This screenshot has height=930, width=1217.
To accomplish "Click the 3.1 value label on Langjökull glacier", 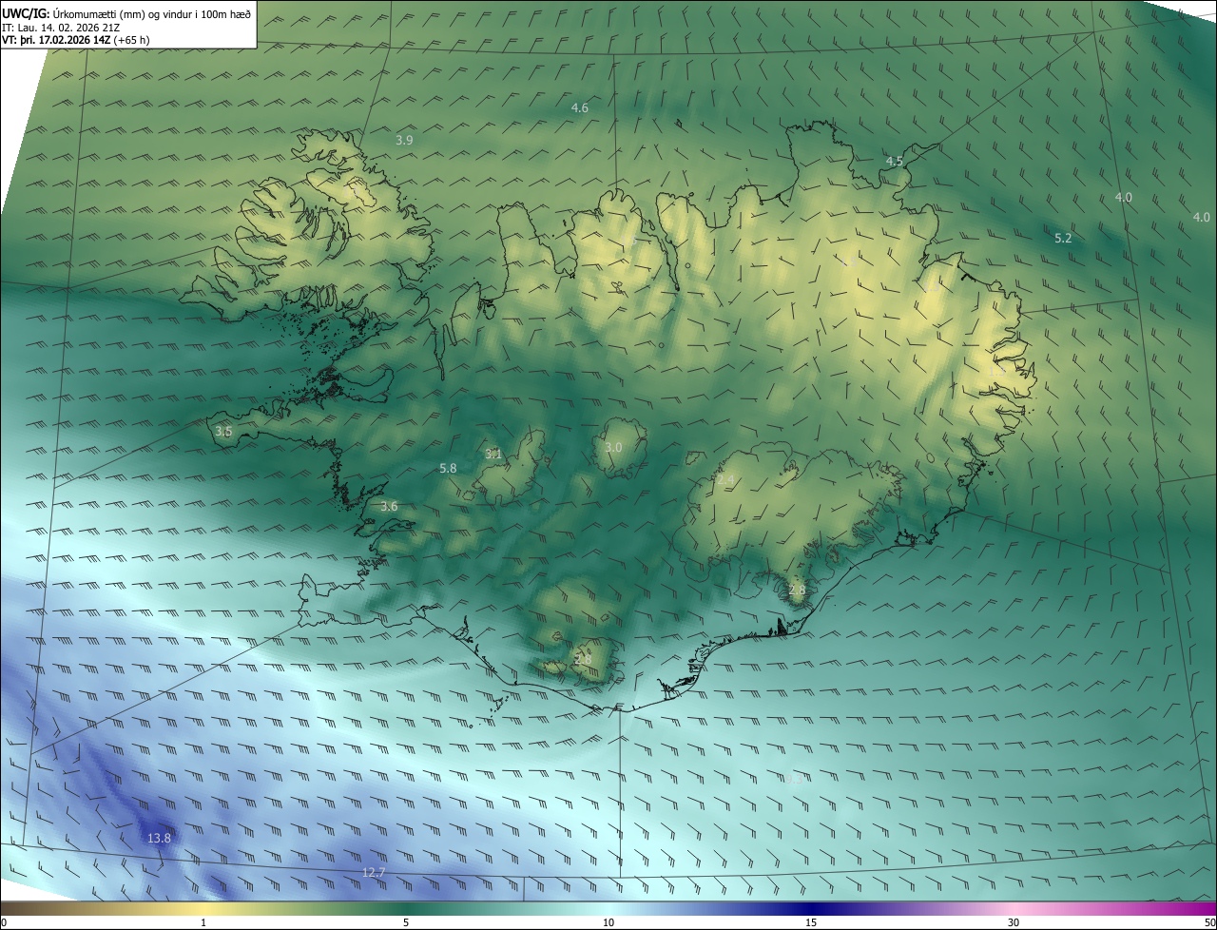I will point(493,455).
